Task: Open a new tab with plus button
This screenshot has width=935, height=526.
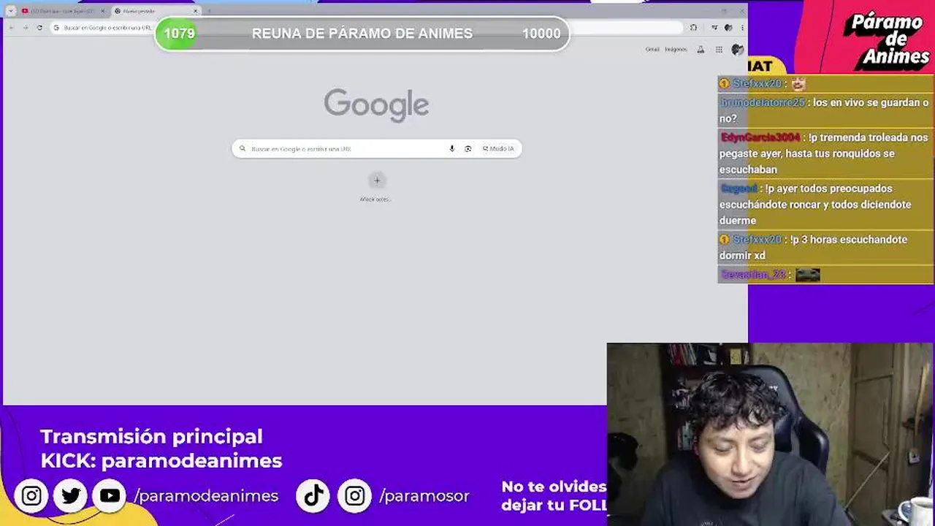Action: [209, 11]
